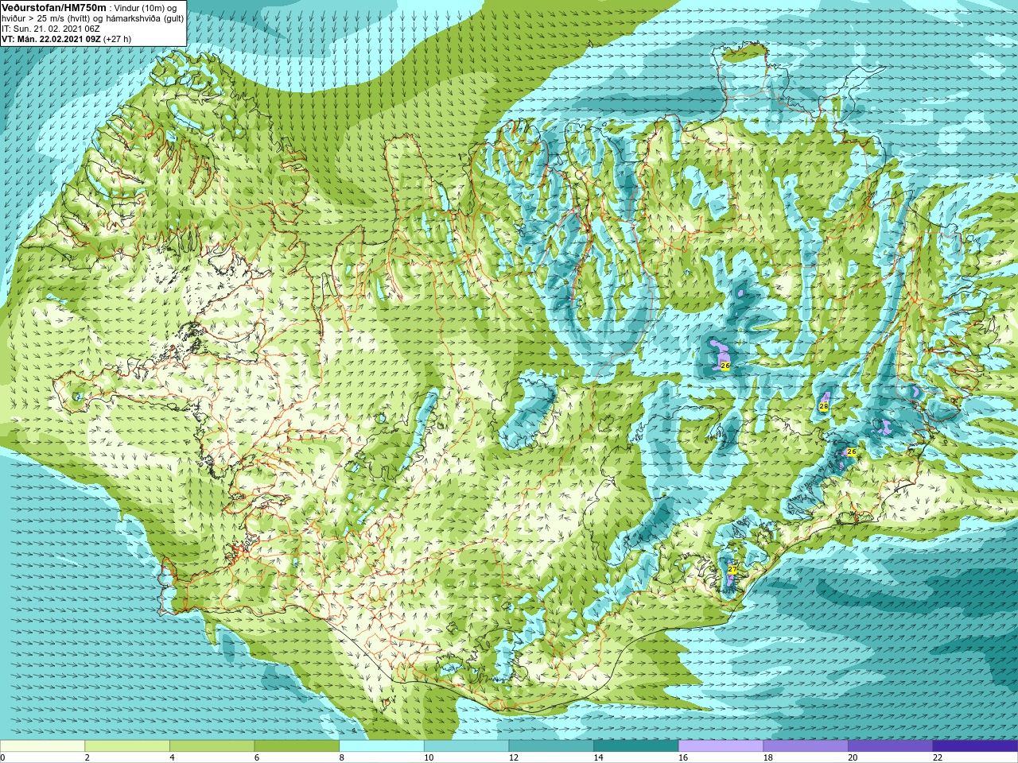Click the legend scale value '16'

coord(683,757)
